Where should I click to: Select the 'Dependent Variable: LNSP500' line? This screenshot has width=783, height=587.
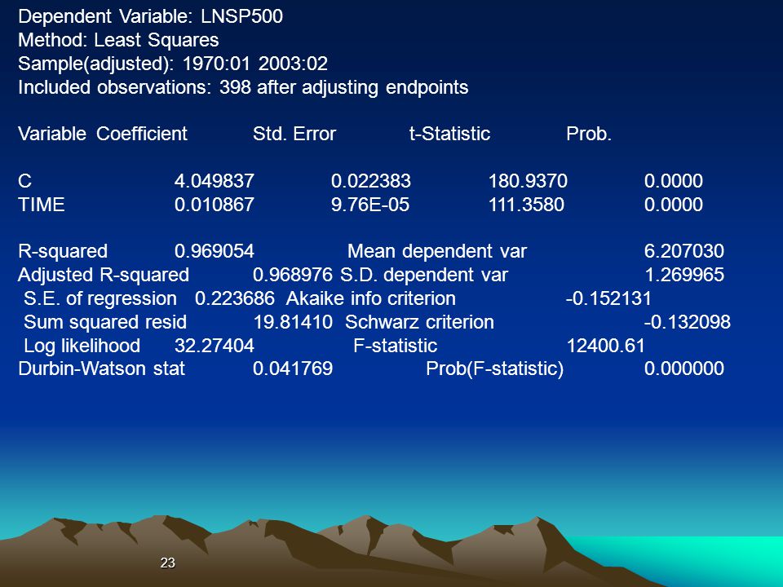click(x=150, y=16)
